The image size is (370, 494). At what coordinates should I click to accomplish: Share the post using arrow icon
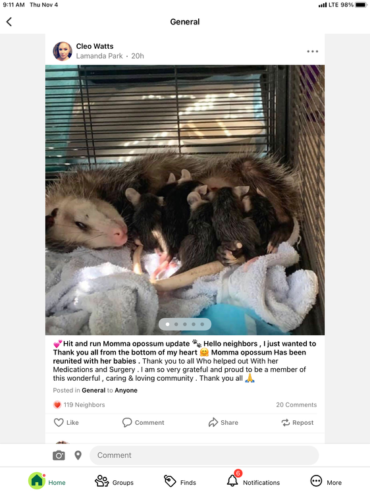213,422
